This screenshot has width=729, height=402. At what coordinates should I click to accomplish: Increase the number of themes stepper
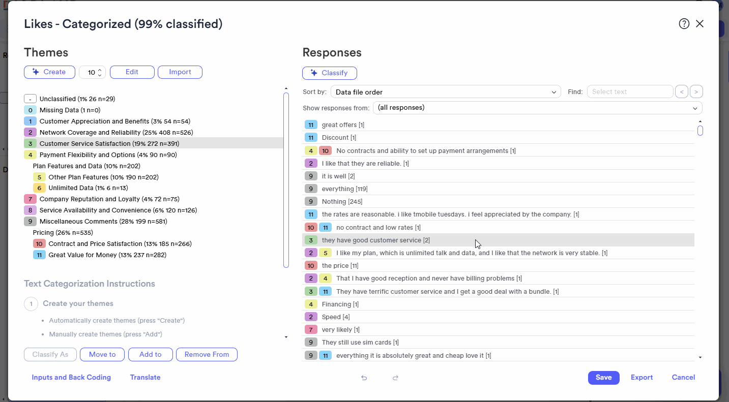click(100, 70)
